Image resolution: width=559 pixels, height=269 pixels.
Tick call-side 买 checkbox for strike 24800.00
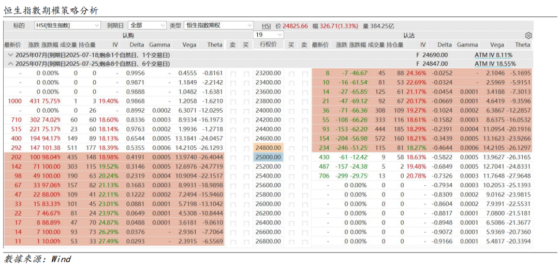click(x=246, y=147)
